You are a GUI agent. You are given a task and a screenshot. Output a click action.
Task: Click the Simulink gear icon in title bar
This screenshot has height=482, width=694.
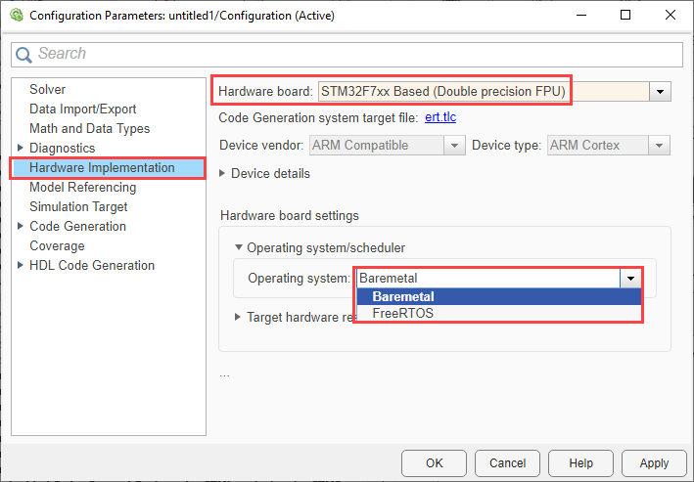(x=16, y=15)
